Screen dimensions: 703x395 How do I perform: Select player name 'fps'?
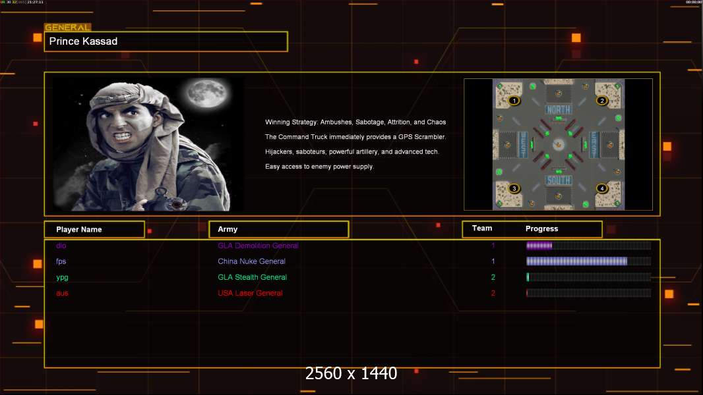(61, 261)
